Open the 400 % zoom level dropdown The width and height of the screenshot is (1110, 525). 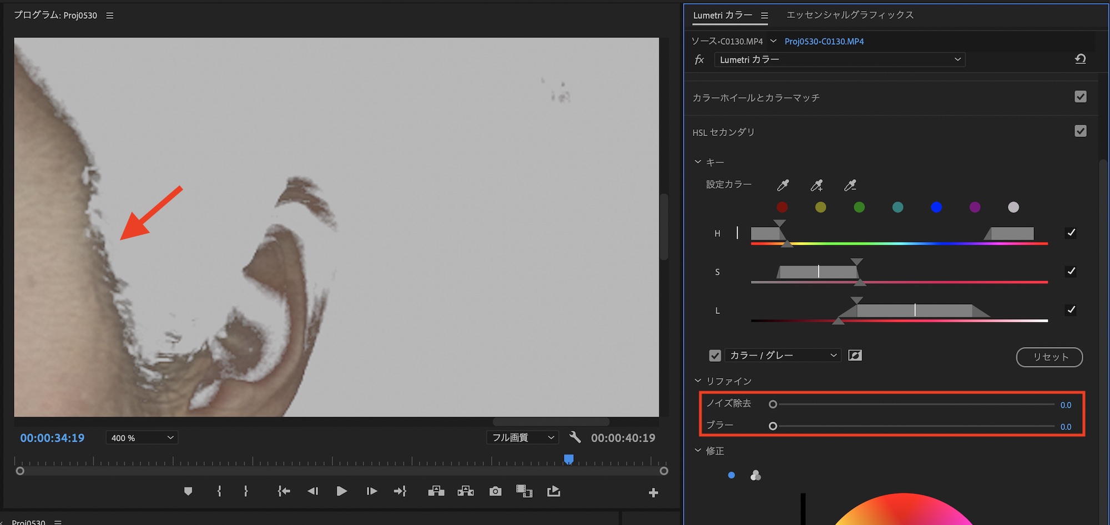(x=142, y=438)
